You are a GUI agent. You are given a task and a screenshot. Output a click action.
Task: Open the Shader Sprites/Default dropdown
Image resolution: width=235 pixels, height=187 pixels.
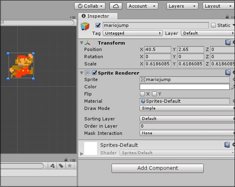[177, 153]
